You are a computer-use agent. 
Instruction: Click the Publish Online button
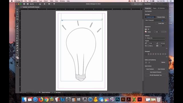click(x=137, y=4)
